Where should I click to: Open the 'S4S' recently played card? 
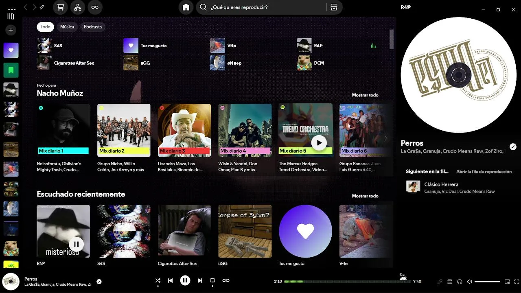[x=124, y=236]
